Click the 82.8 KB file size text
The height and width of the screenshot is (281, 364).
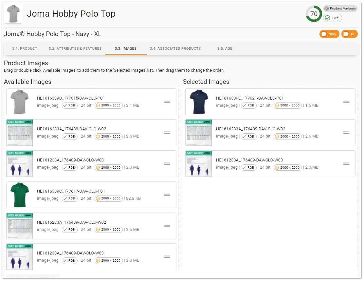pyautogui.click(x=133, y=198)
